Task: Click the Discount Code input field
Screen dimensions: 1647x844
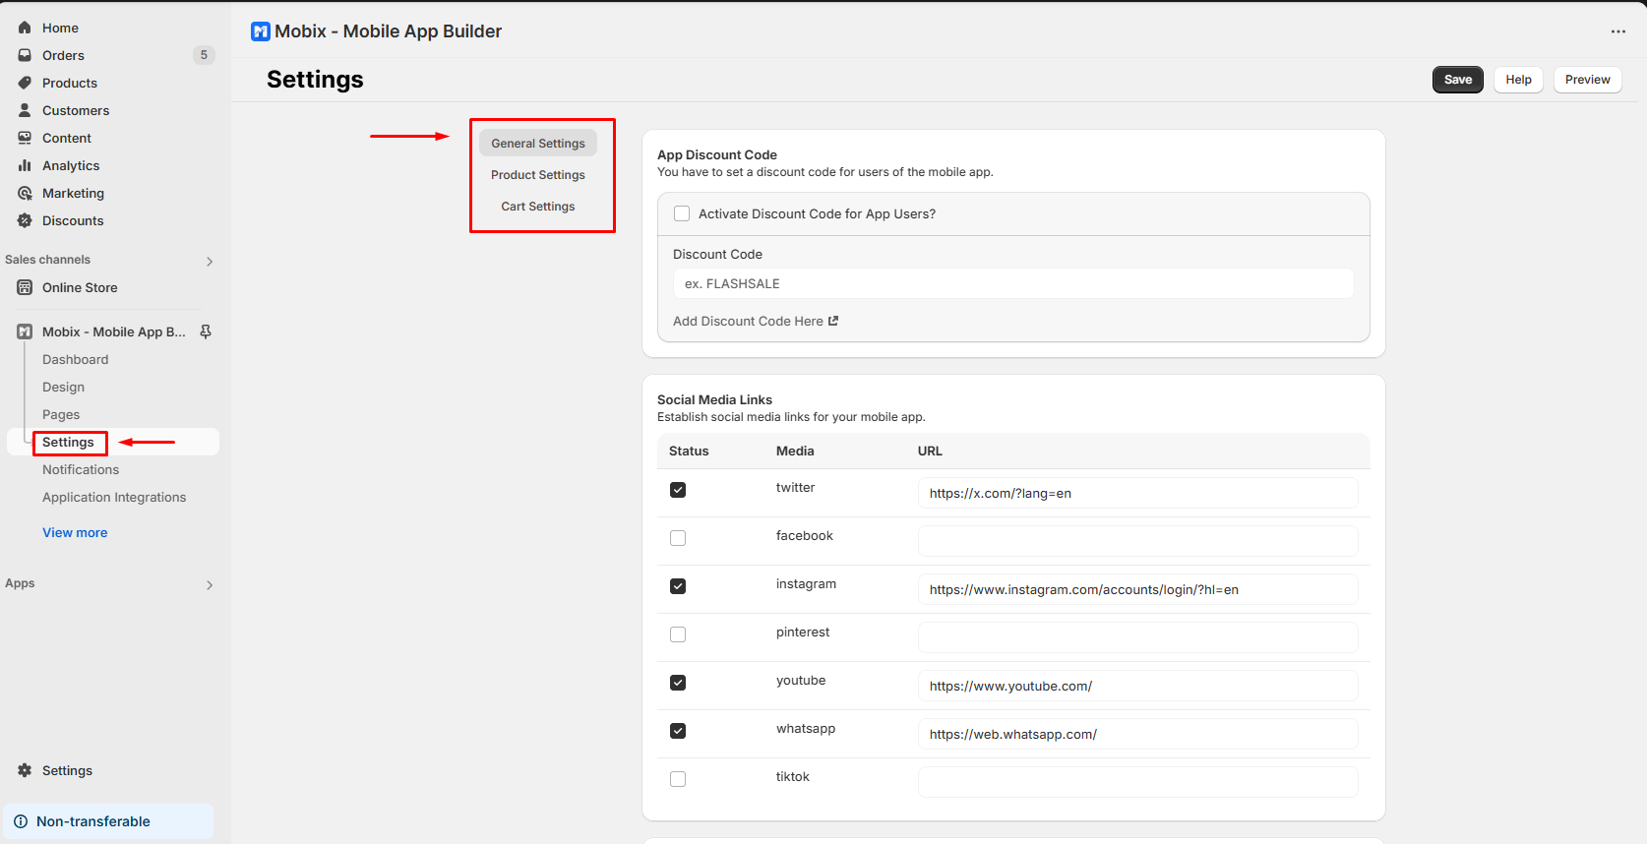Action: tap(1013, 283)
